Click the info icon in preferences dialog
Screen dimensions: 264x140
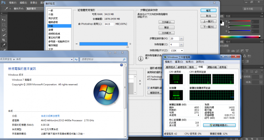140,58
